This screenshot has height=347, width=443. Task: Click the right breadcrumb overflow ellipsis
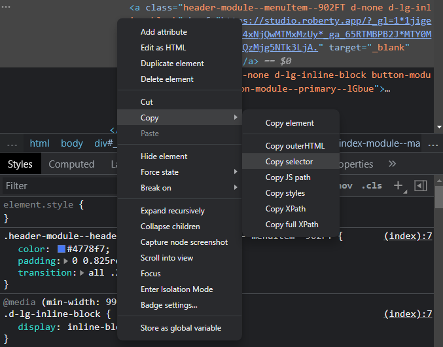(433, 143)
